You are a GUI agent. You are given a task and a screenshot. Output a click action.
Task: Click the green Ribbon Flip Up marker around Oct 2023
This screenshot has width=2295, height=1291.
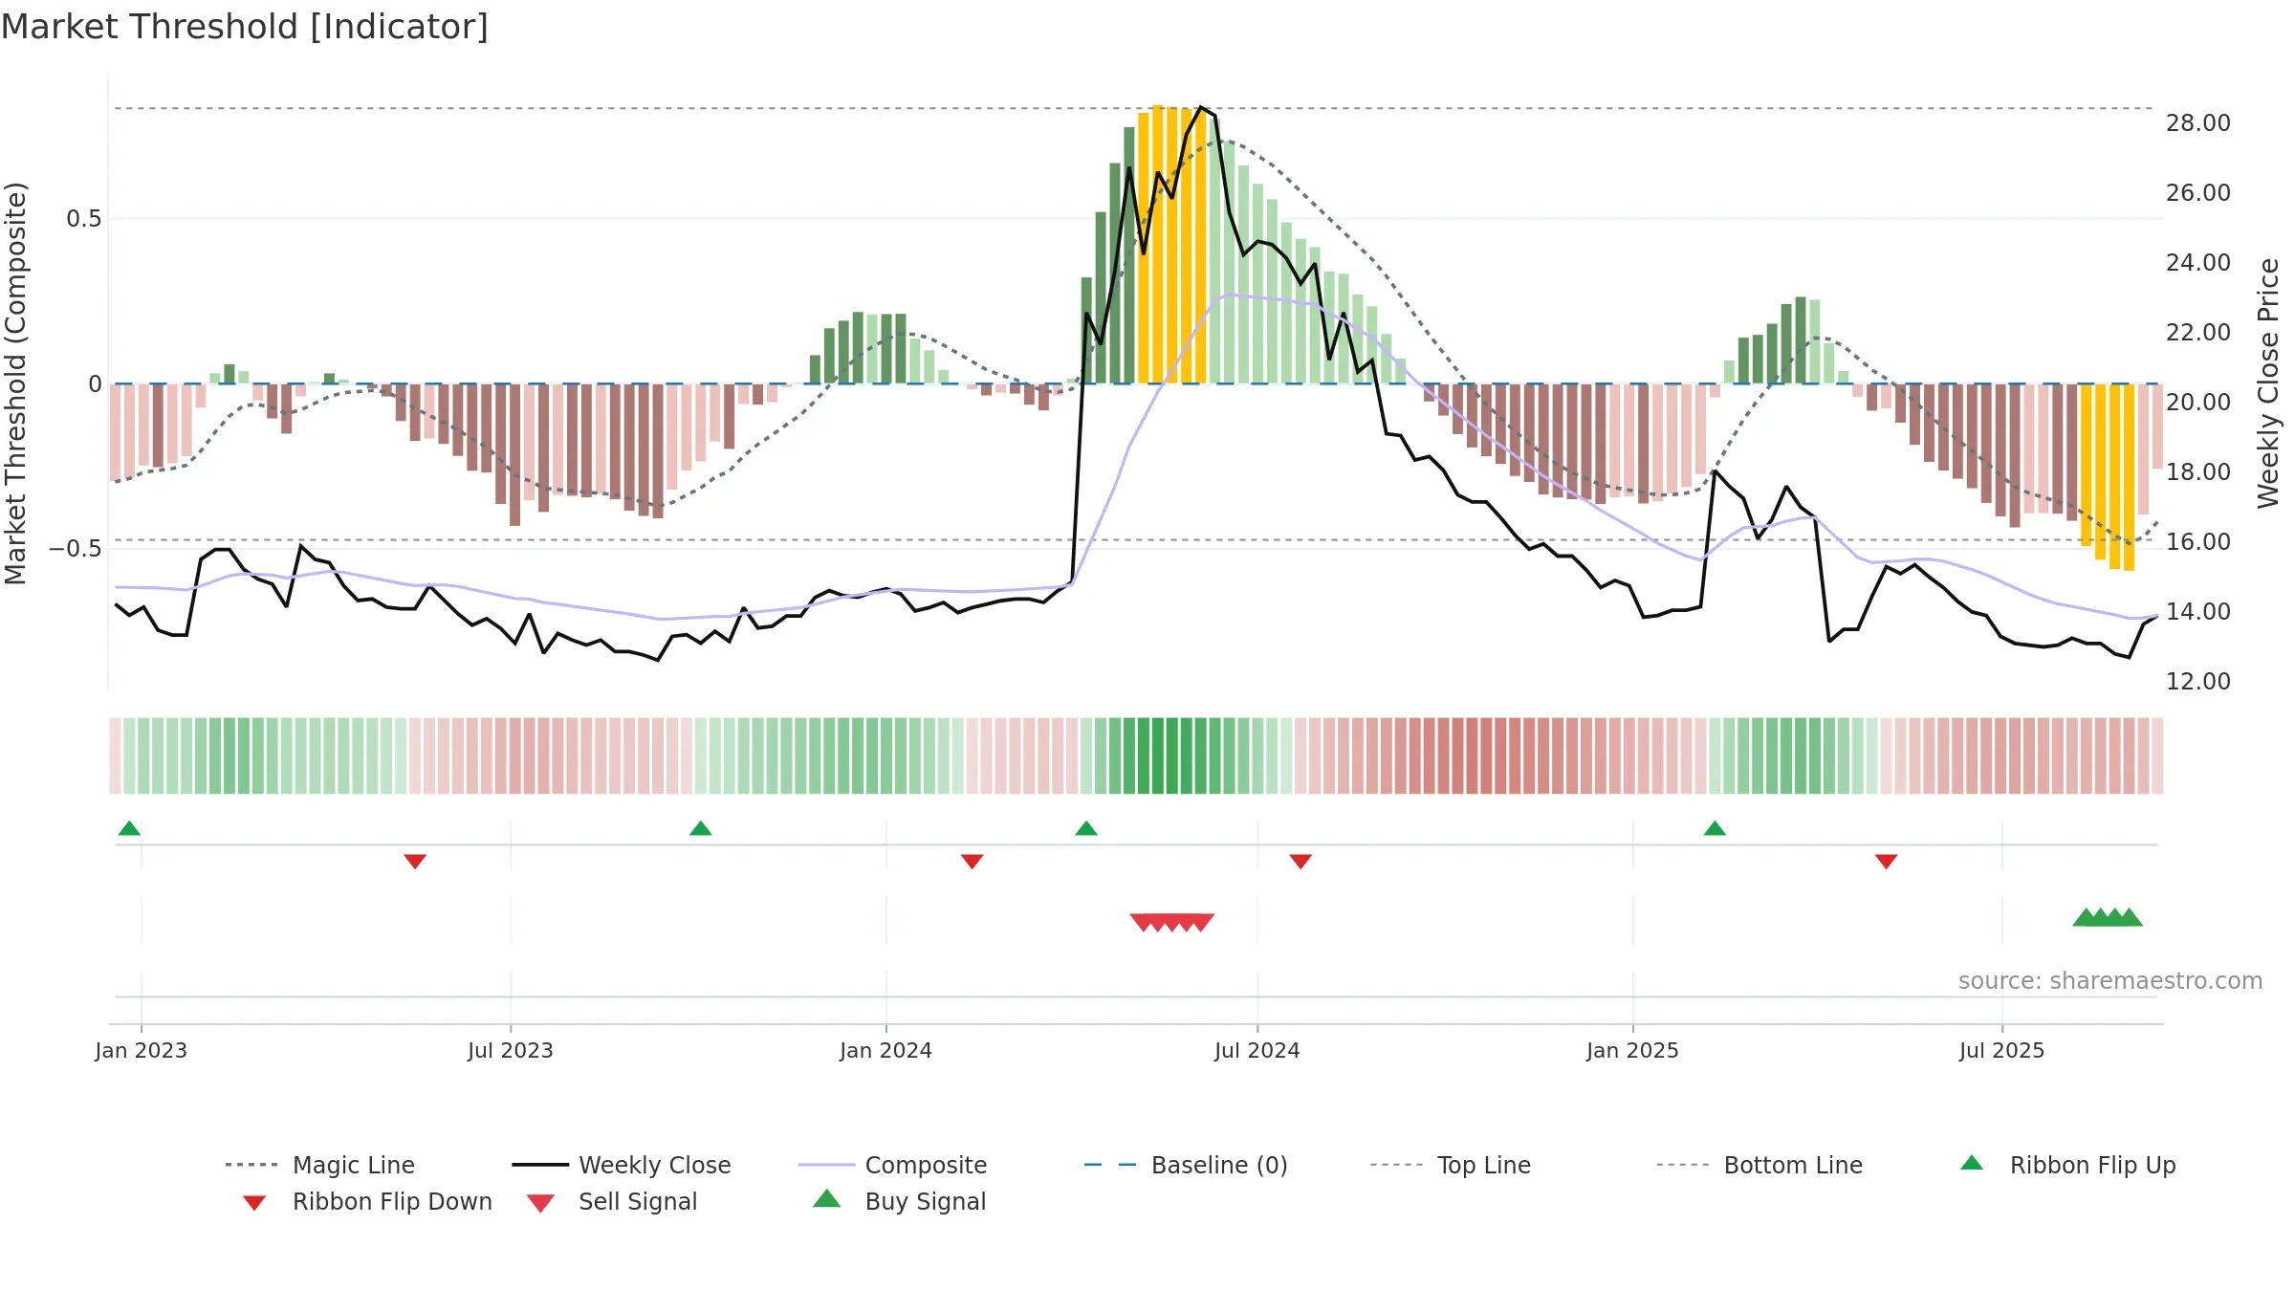700,828
